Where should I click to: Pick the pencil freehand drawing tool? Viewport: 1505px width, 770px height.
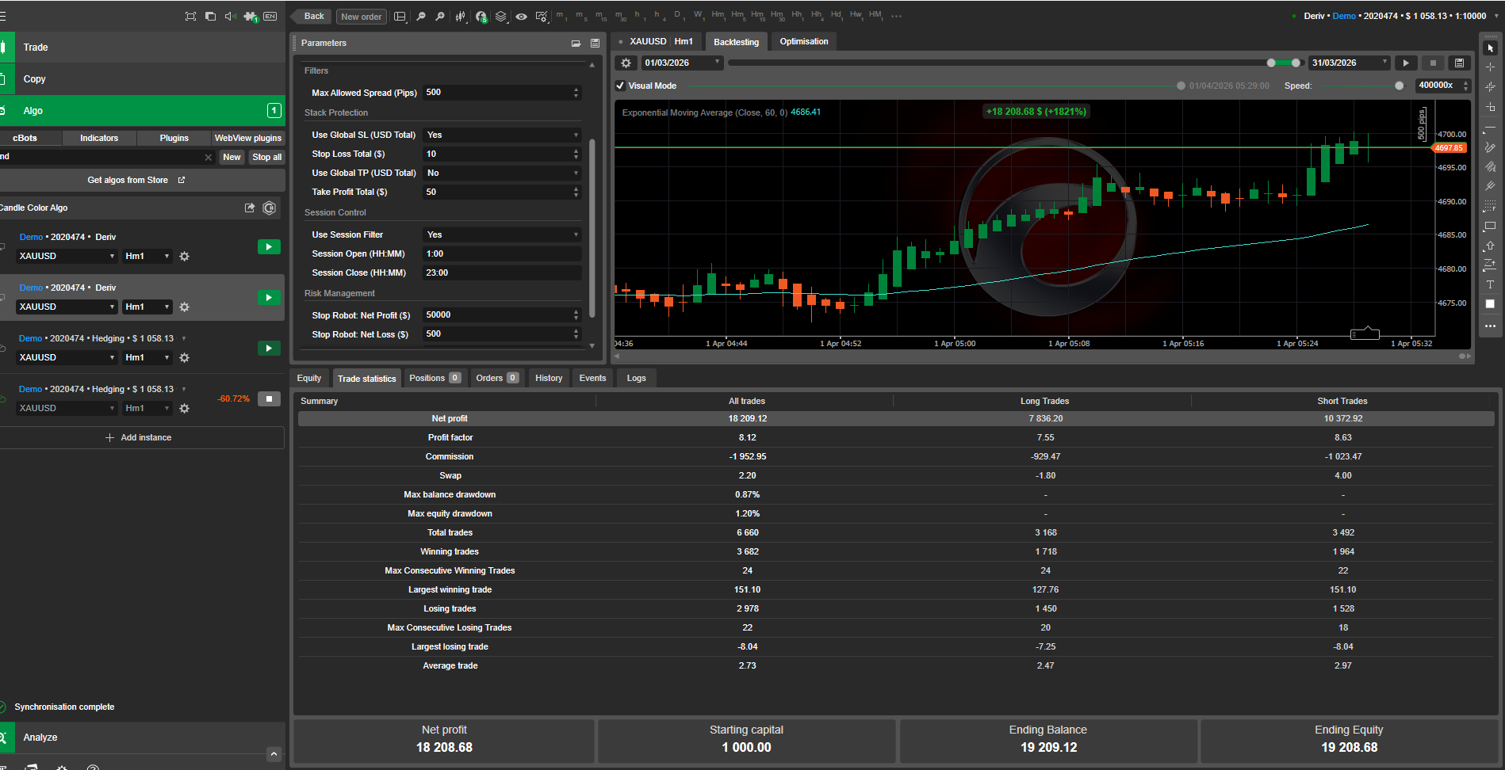click(1490, 147)
